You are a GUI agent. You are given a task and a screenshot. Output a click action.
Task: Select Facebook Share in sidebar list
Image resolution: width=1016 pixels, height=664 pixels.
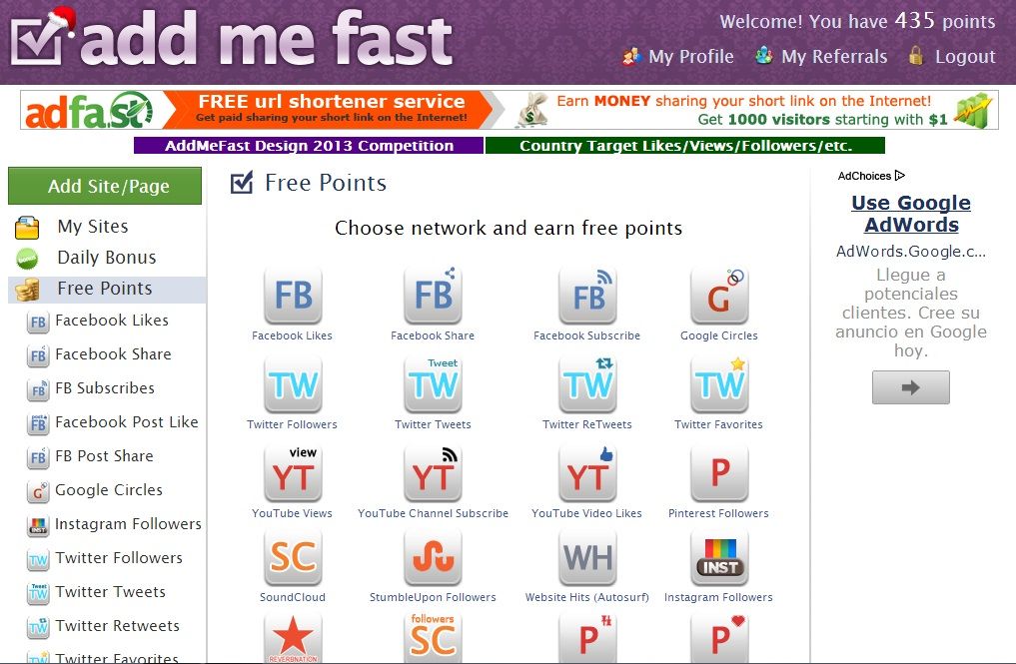click(114, 354)
